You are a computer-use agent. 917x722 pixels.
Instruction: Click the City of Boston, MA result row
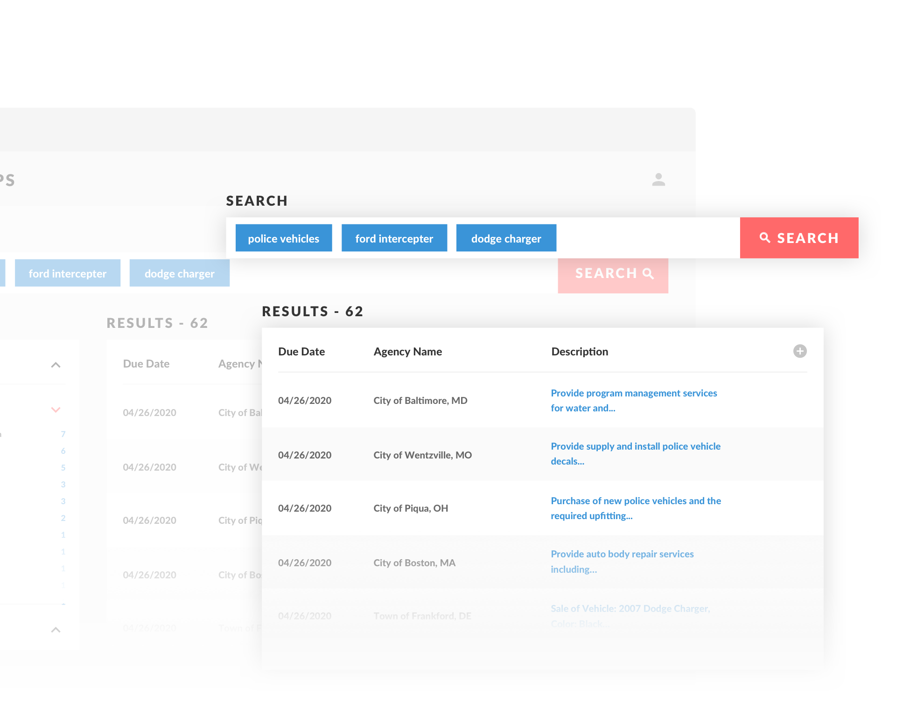coord(542,562)
